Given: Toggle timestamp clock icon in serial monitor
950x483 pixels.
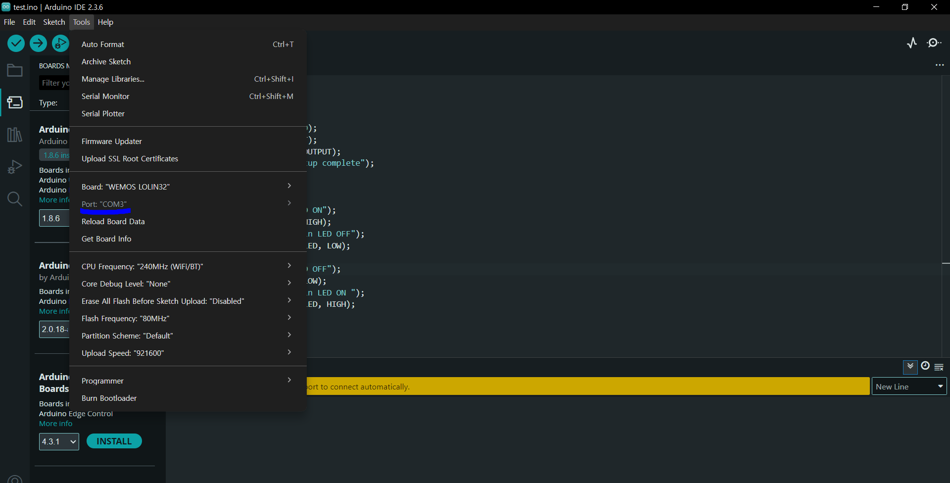Looking at the screenshot, I should (x=925, y=366).
